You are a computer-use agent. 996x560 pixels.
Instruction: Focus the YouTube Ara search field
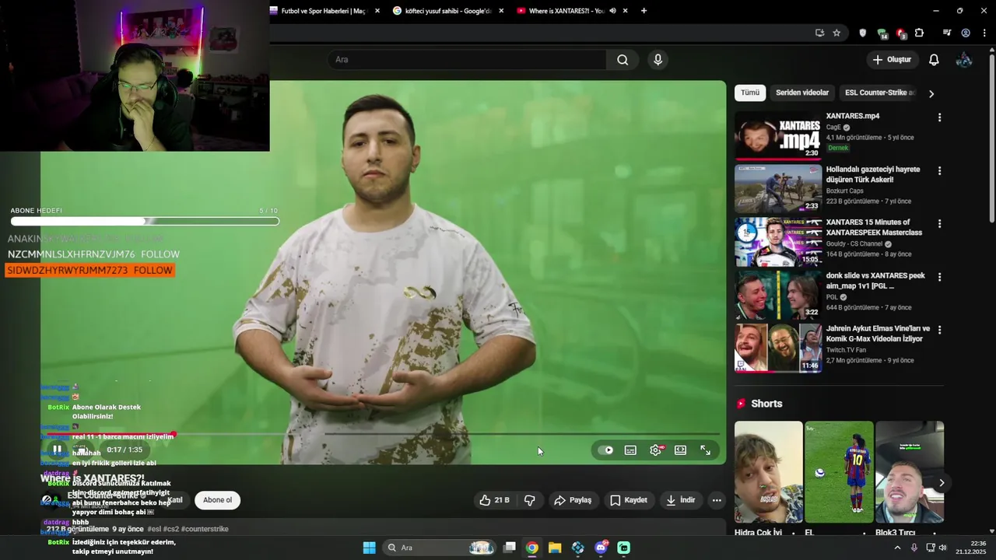click(x=467, y=60)
